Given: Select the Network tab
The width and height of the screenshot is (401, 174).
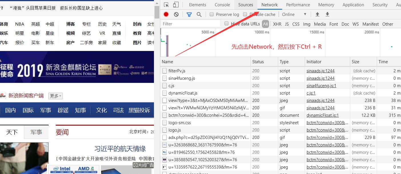Looking at the screenshot, I should click(x=270, y=5).
